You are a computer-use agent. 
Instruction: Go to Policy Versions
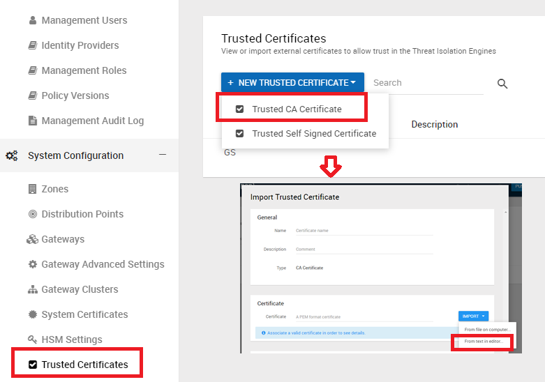point(75,95)
